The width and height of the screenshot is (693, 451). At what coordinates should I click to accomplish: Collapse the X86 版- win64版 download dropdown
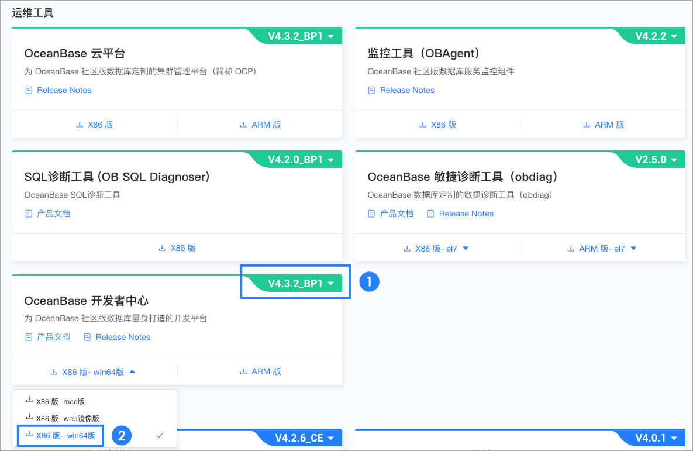pos(132,371)
